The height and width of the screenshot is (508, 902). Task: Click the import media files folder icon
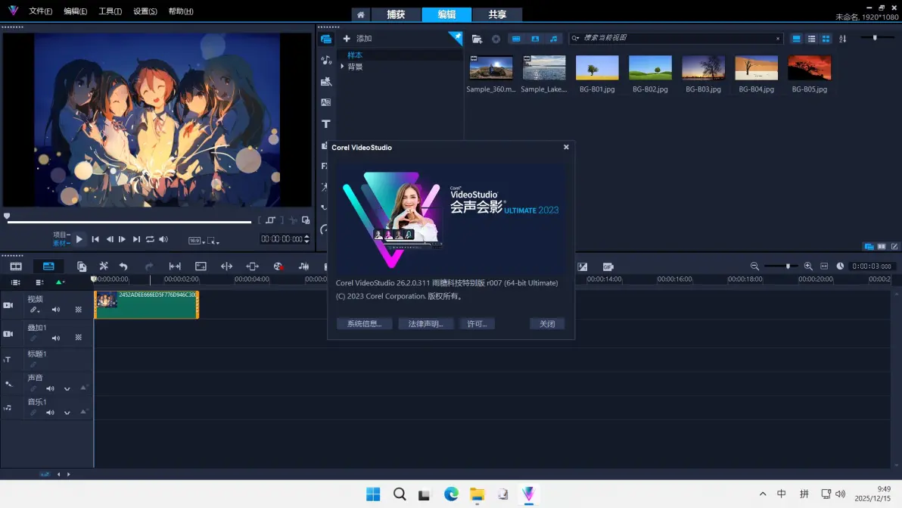(477, 39)
